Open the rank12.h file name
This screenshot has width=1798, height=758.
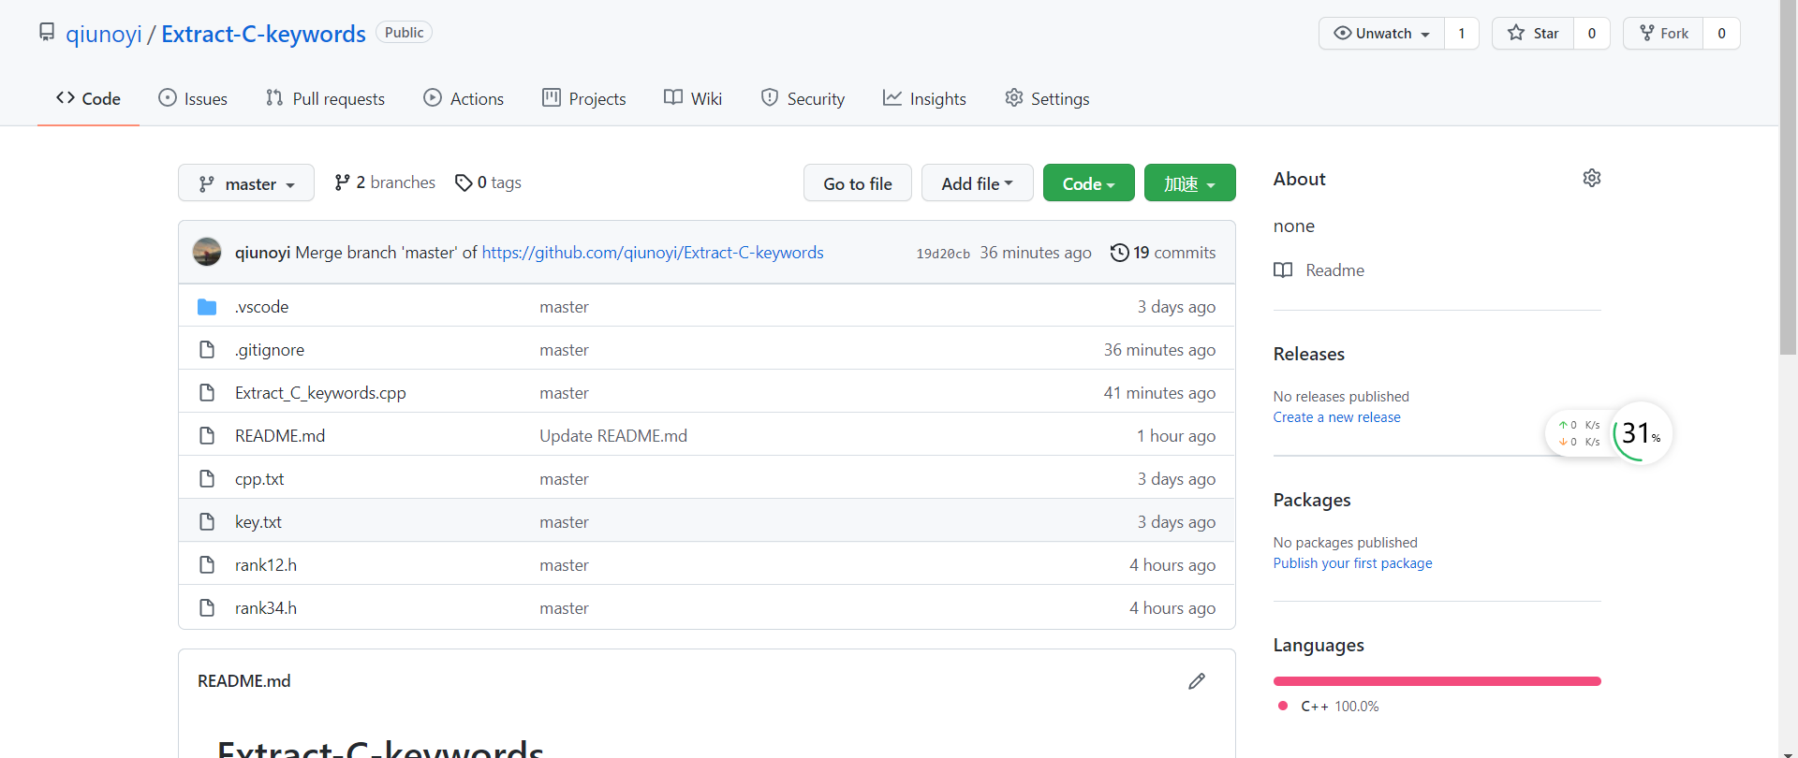(x=266, y=565)
